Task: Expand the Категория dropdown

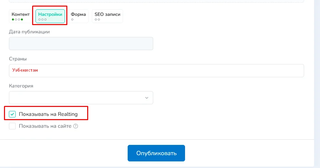Action: (x=81, y=98)
